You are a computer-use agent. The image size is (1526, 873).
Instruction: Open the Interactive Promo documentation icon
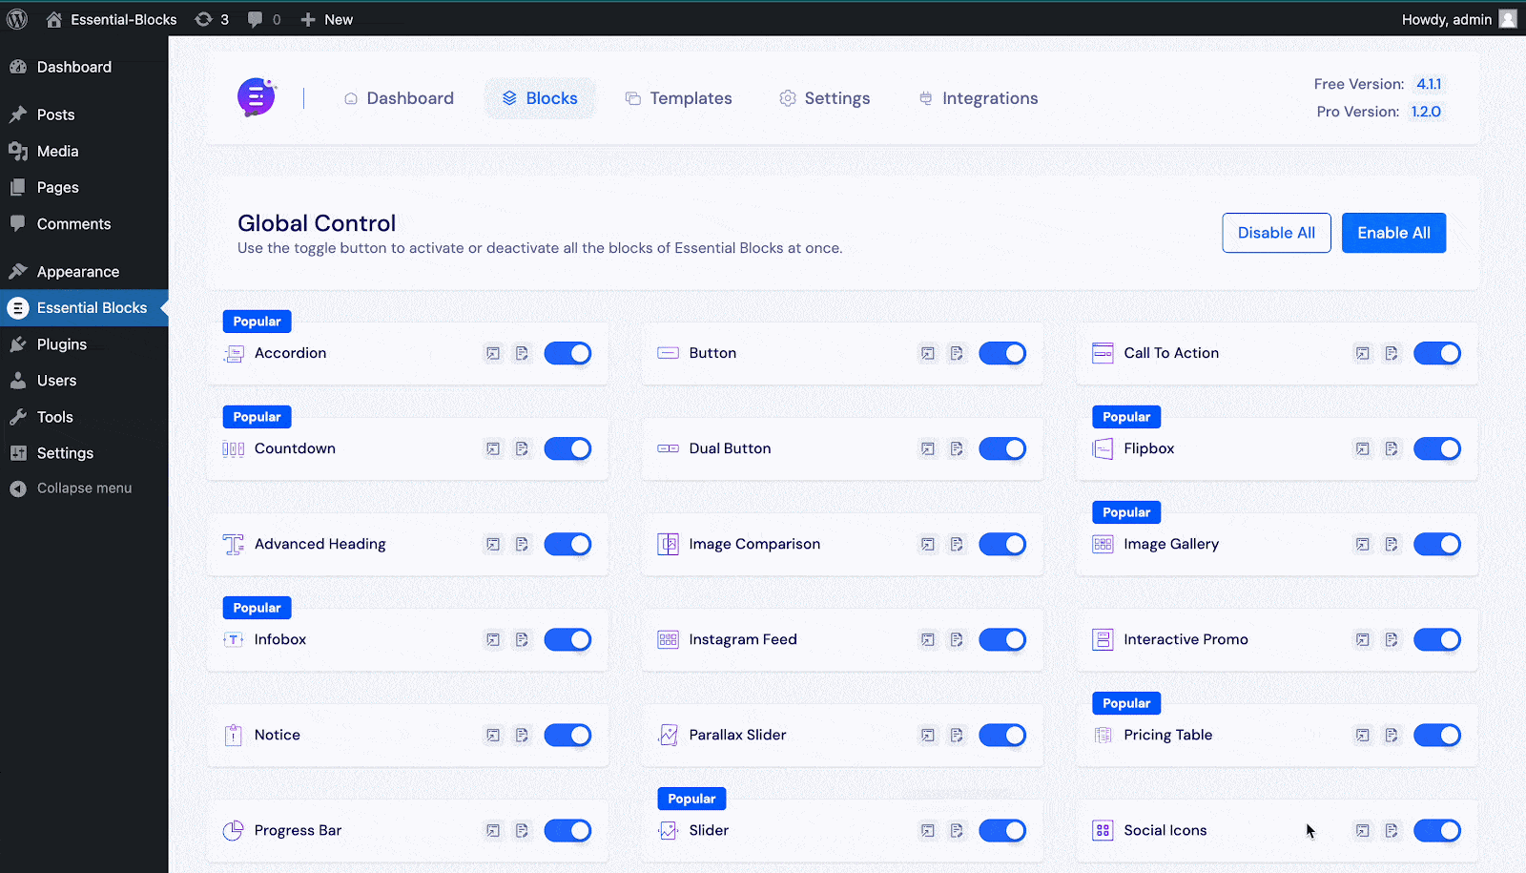(x=1392, y=639)
